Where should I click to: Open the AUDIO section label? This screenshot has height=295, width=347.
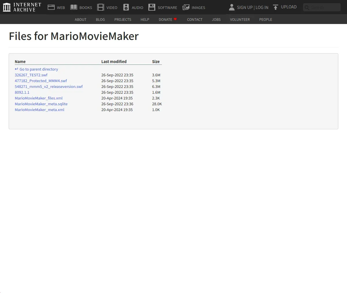(x=137, y=8)
